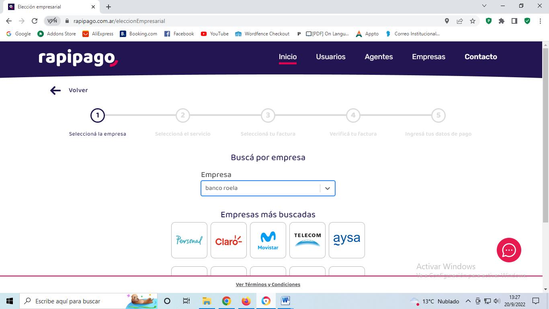Show hidden system tray icons
Screen dimensions: 549x309
tap(468, 301)
